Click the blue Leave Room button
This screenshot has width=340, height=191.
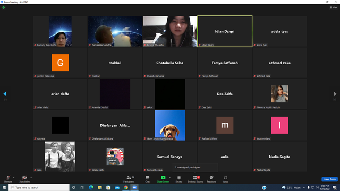coord(329,179)
